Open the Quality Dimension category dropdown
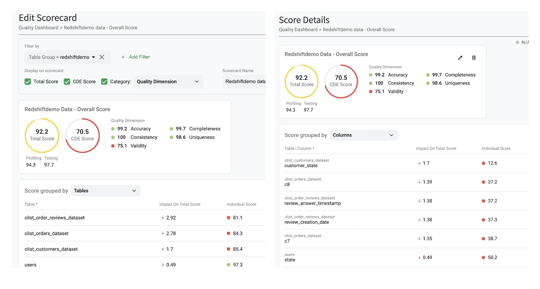Screen dimensions: 540x289 [168, 82]
